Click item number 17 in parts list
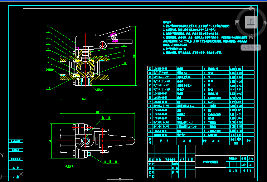 [150, 69]
